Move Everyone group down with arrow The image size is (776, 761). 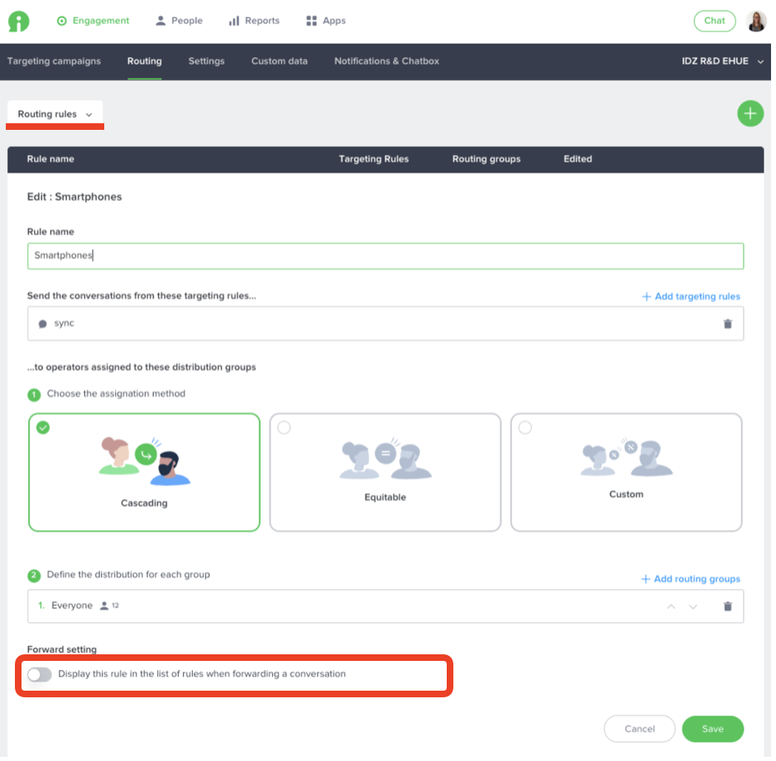692,606
